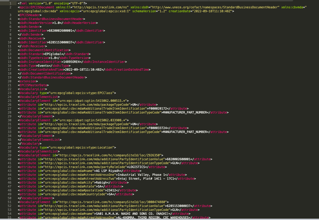Click line number 1 in the gutter

click(x=10, y=4)
